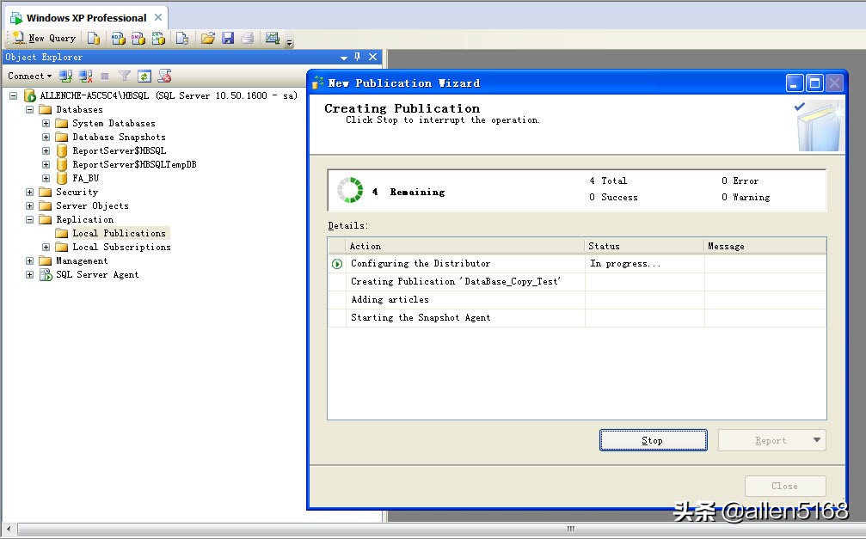
Task: Click the Activity Monitor toolbar icon
Action: tap(273, 38)
